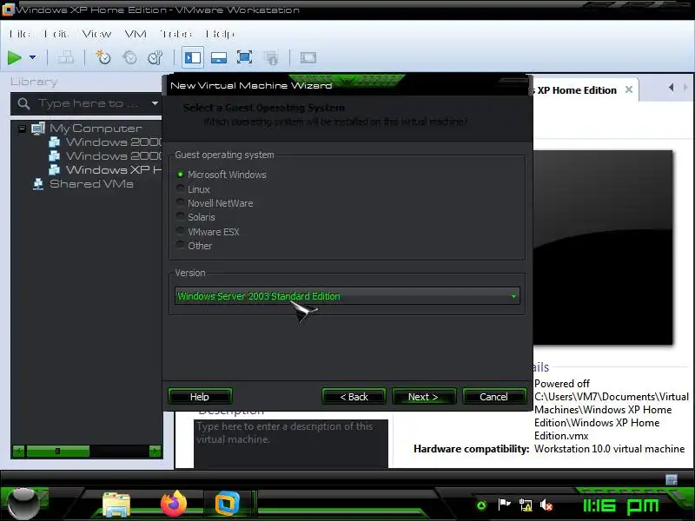Select the Novell NetWare radio button
The height and width of the screenshot is (521, 695).
tap(181, 203)
